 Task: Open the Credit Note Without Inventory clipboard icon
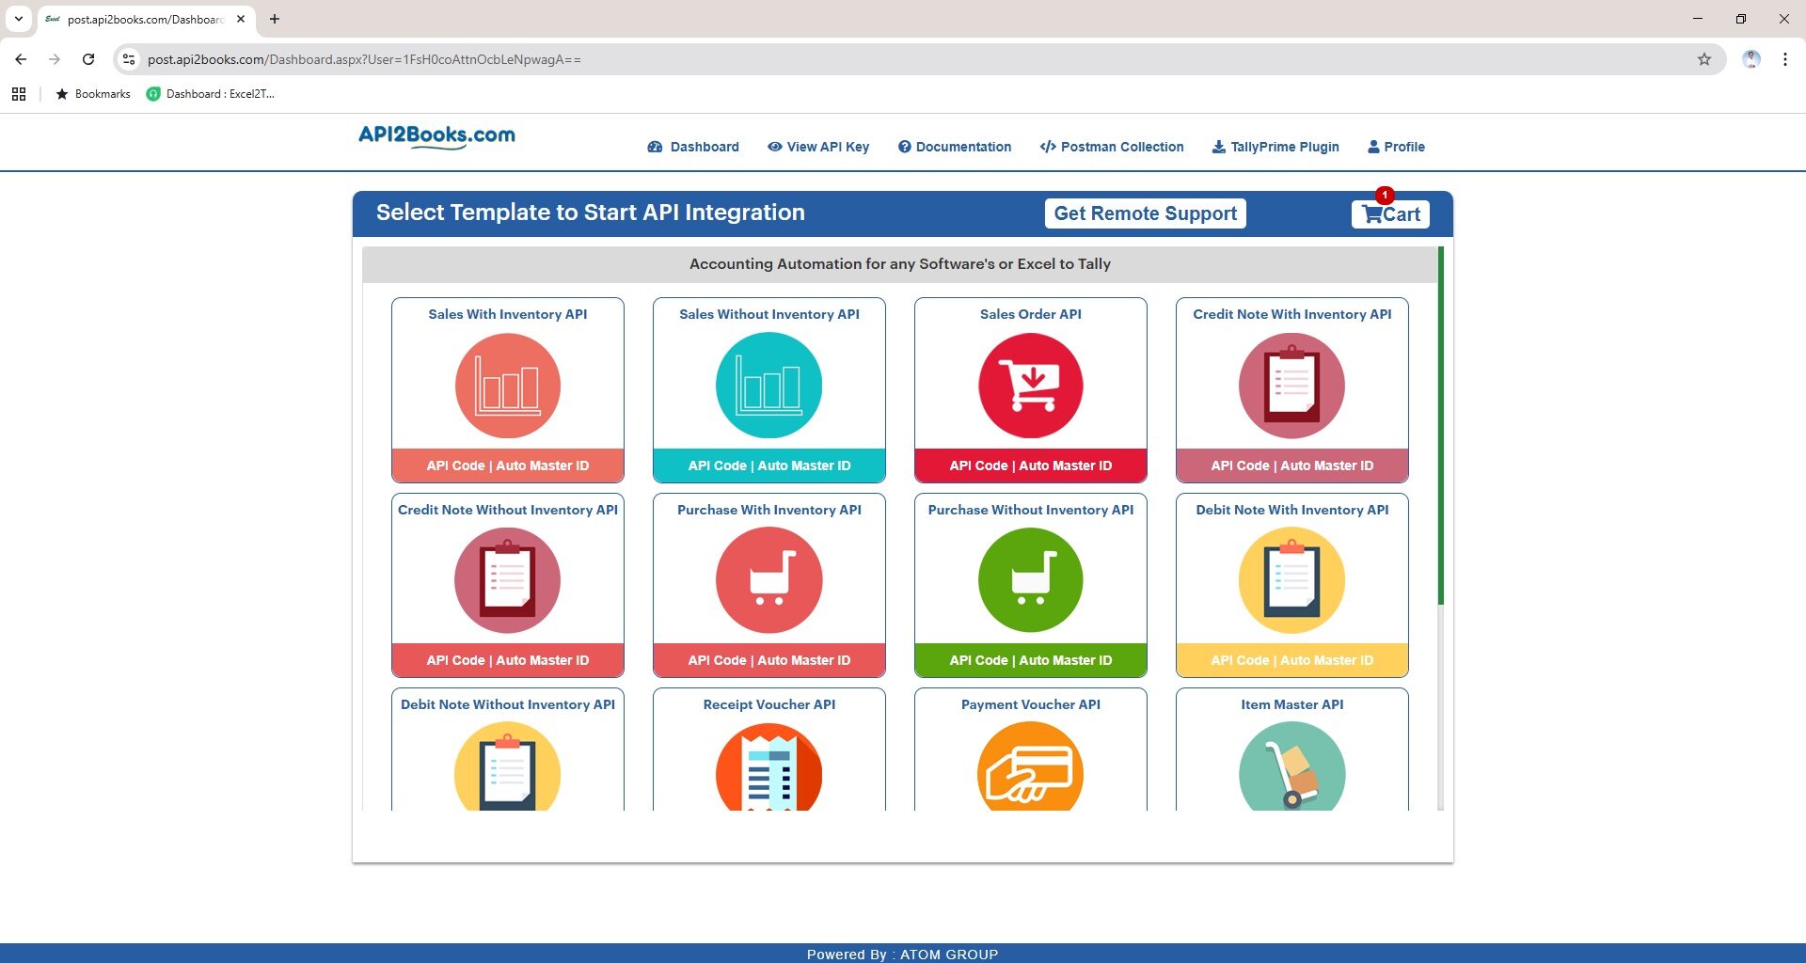coord(508,580)
